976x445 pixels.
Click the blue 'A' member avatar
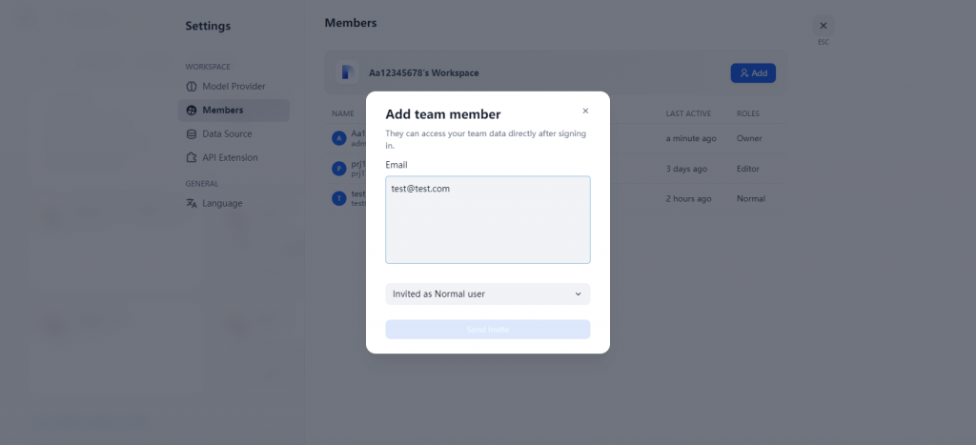coord(338,138)
